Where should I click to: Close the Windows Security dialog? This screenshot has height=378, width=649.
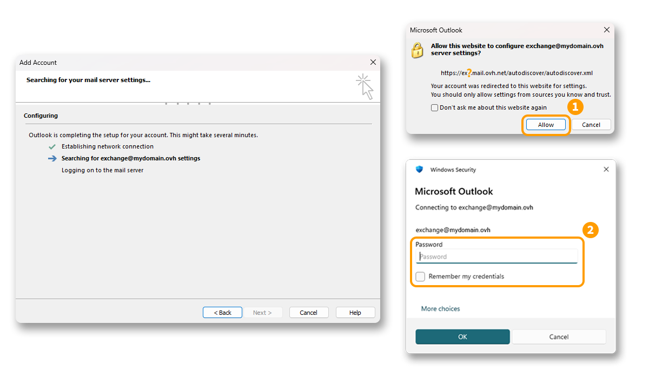pyautogui.click(x=606, y=169)
